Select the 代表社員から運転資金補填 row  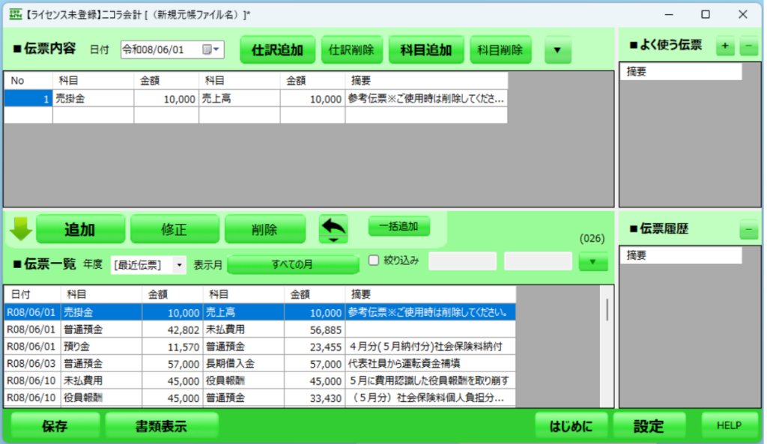point(260,363)
